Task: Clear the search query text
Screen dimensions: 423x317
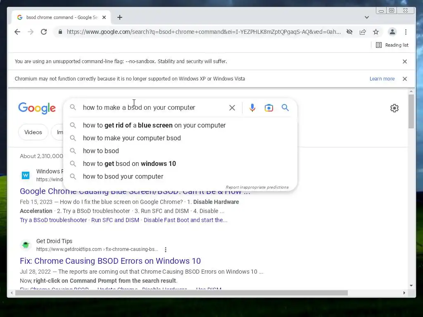Action: [232, 108]
